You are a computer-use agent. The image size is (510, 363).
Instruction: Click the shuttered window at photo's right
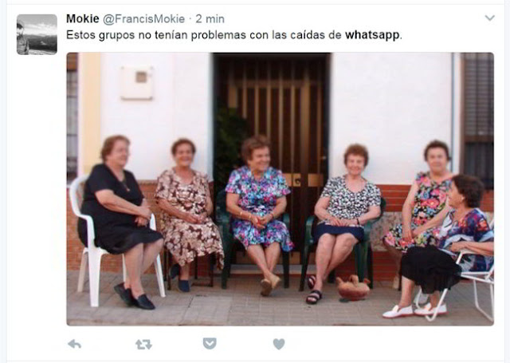478,119
